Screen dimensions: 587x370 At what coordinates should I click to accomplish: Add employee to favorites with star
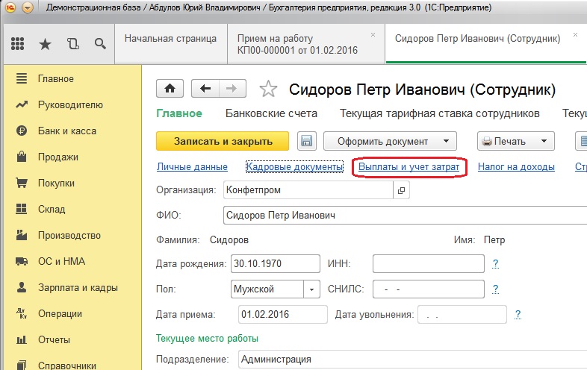[x=268, y=90]
